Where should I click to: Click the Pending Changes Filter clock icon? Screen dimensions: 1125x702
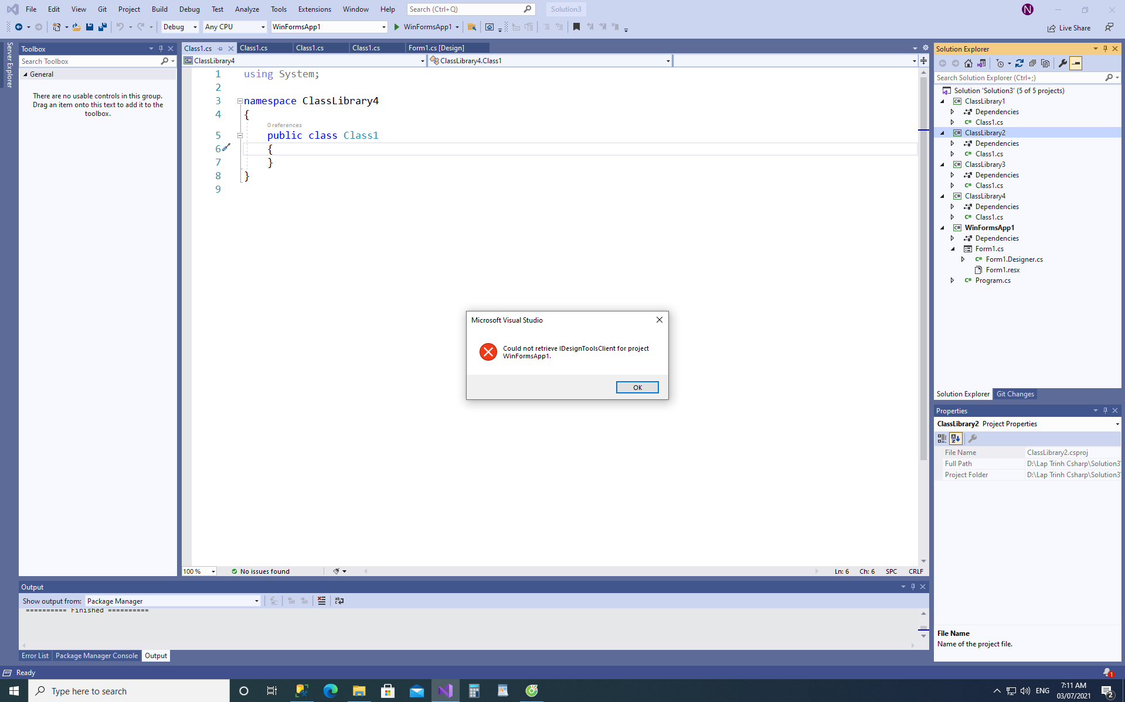click(x=1000, y=63)
